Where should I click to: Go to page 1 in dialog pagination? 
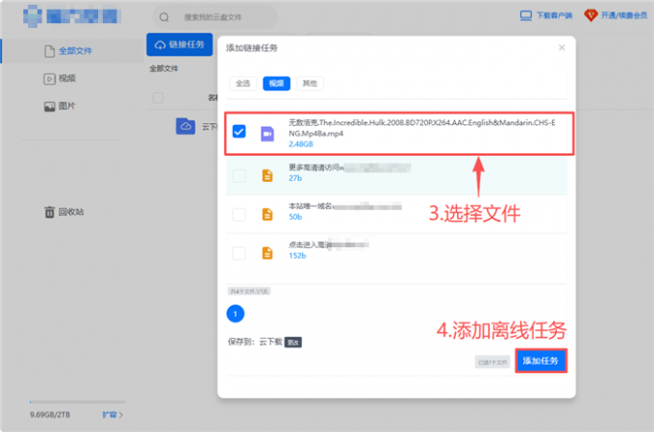[236, 314]
